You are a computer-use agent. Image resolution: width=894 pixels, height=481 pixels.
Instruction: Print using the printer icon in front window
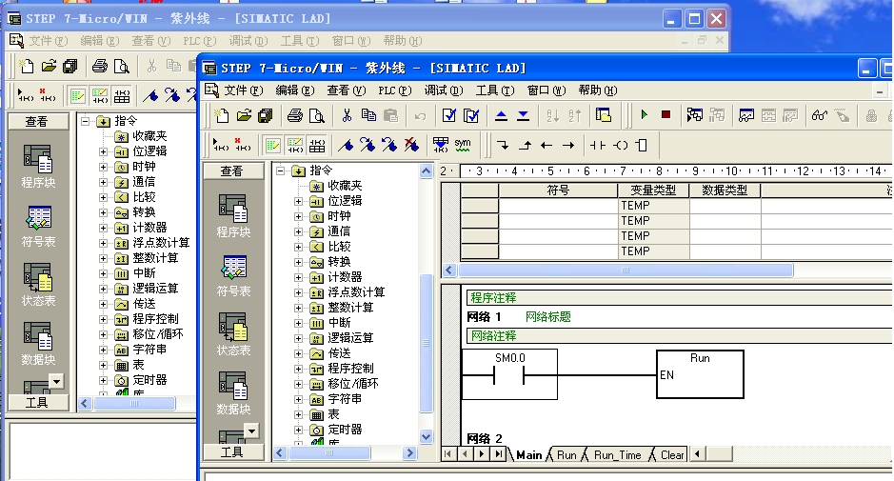pyautogui.click(x=295, y=116)
